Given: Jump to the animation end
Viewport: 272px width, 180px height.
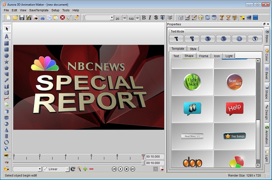Looking at the screenshot, I should (133, 169).
